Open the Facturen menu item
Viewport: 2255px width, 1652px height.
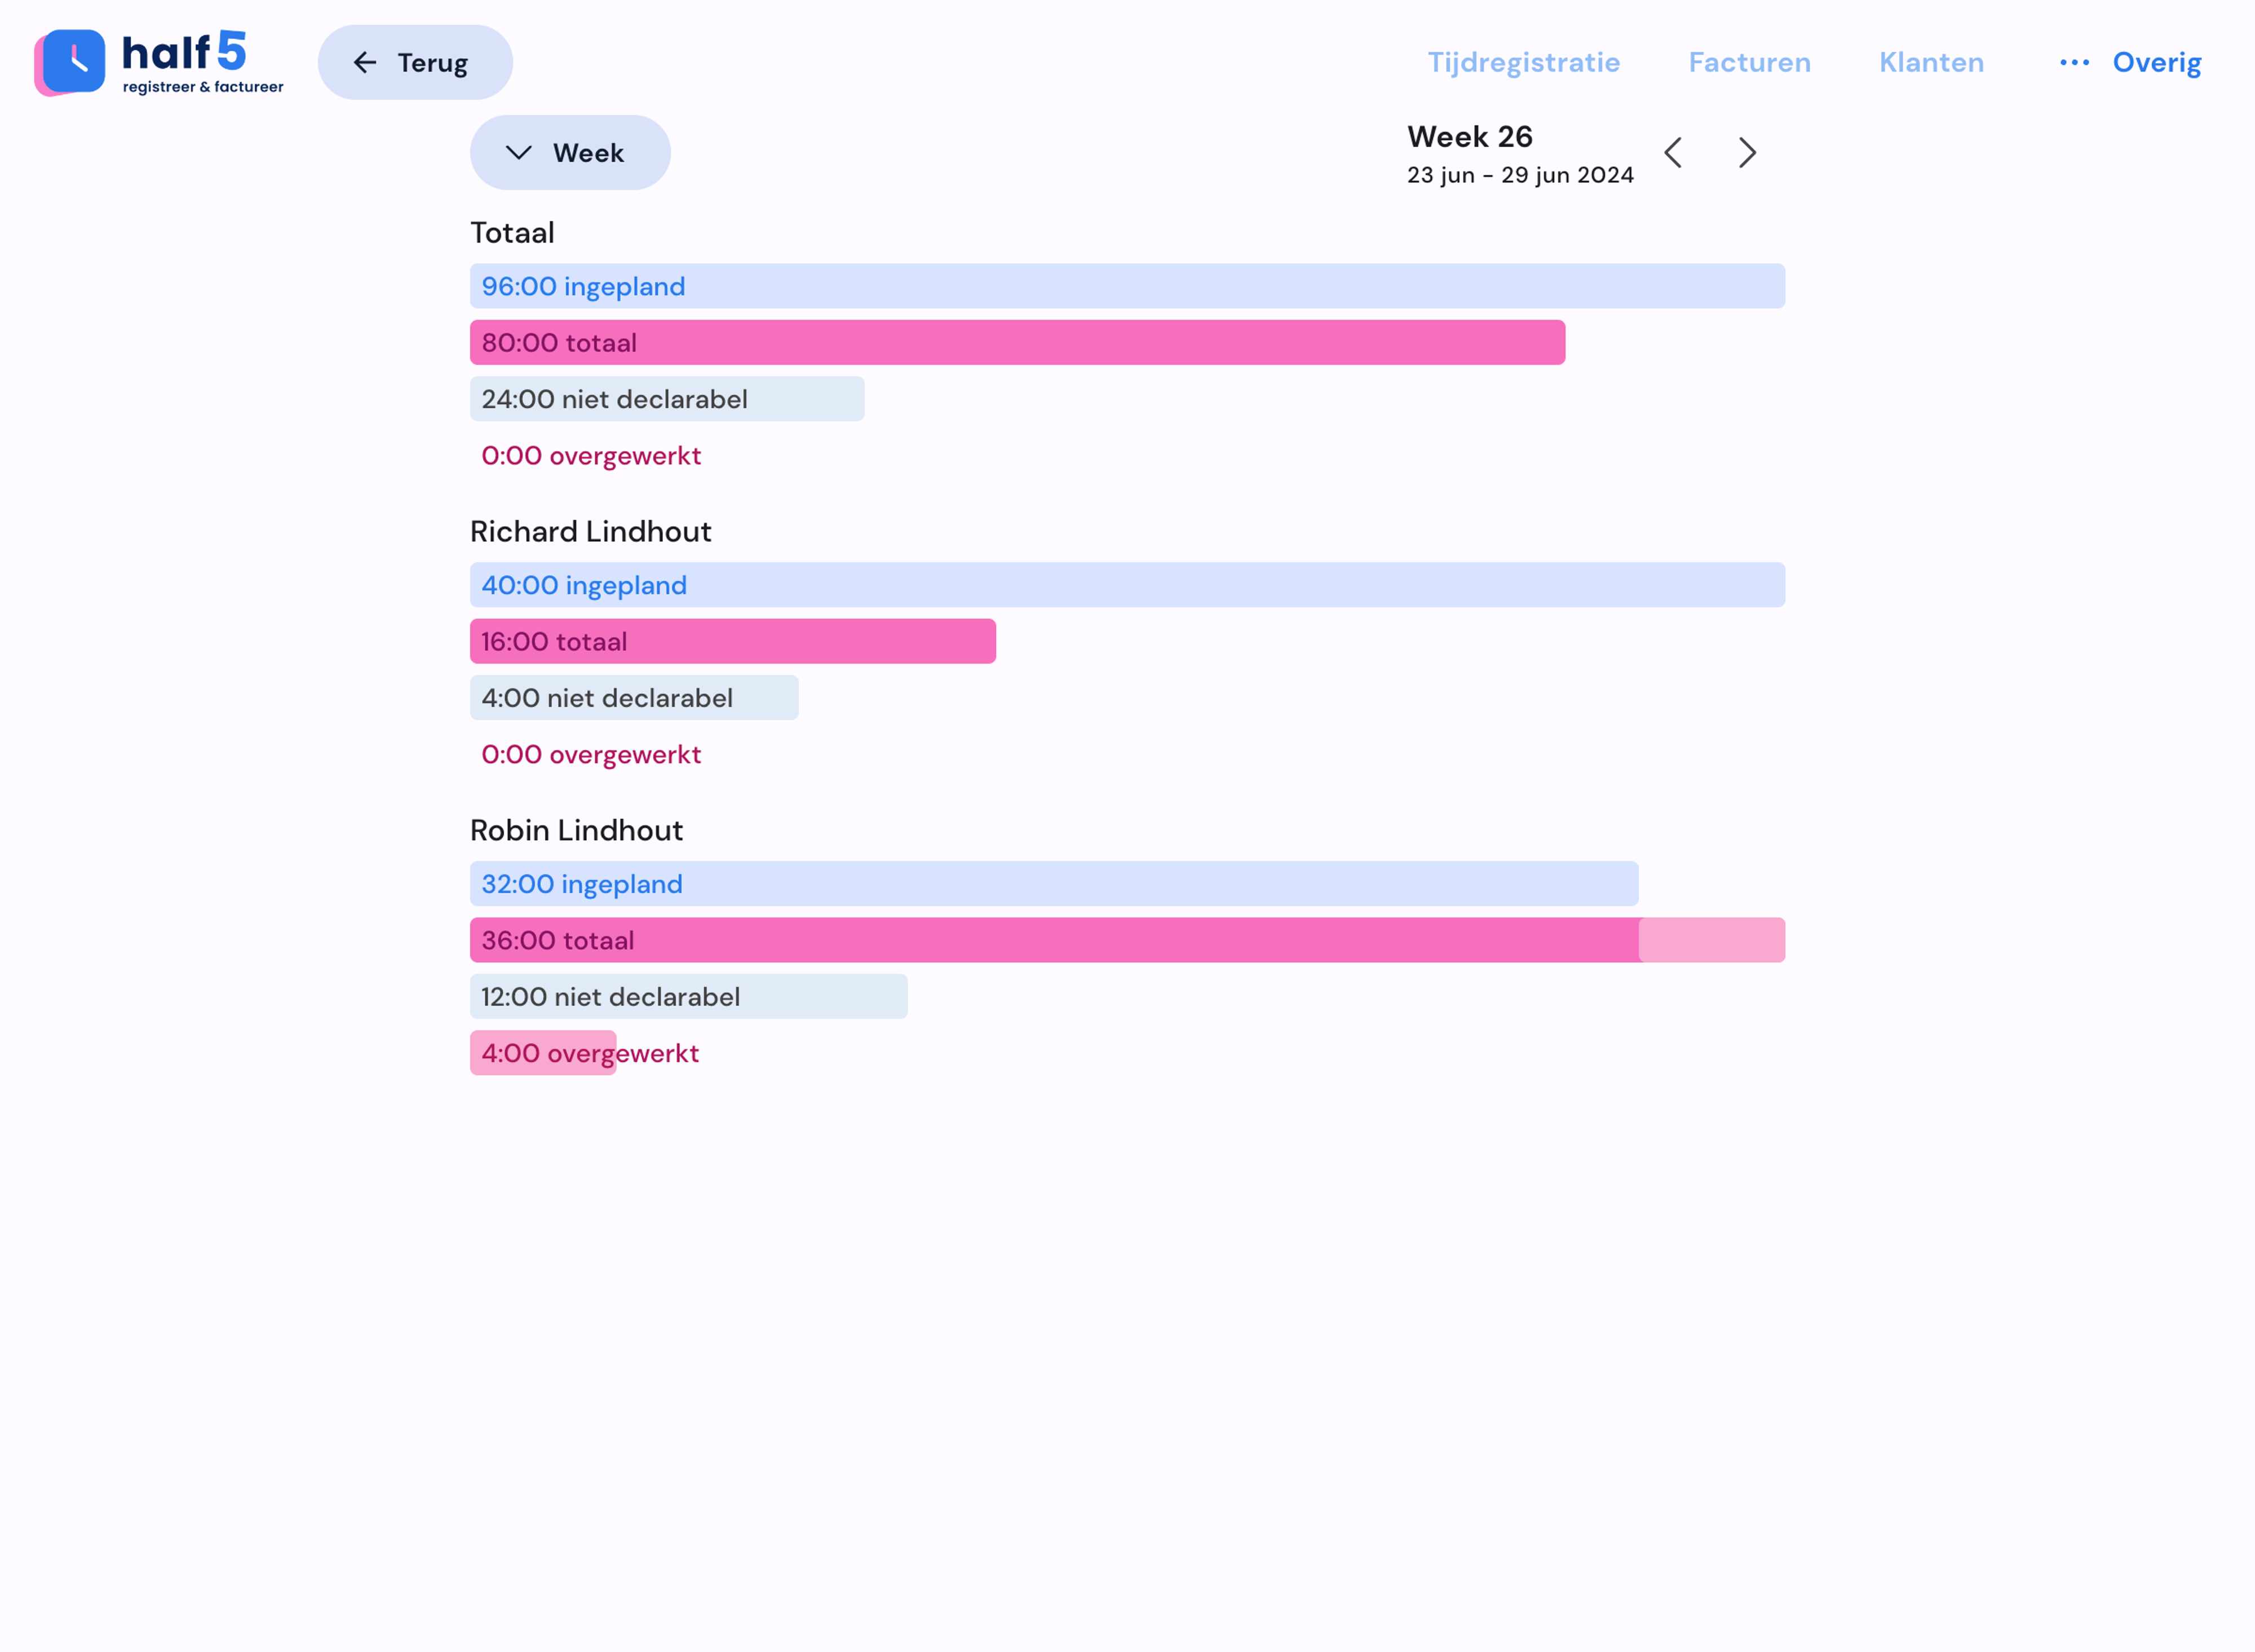tap(1749, 63)
